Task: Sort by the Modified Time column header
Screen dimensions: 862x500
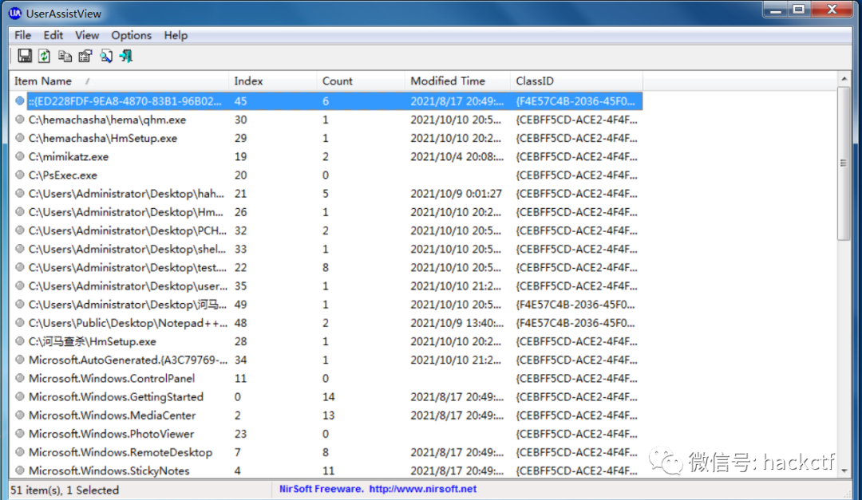Action: (457, 81)
